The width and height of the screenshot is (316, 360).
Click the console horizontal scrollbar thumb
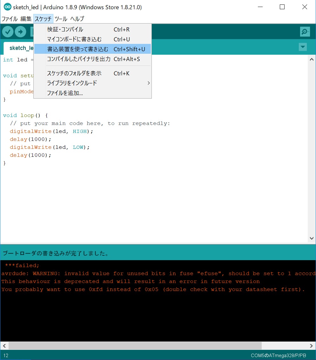135,346
